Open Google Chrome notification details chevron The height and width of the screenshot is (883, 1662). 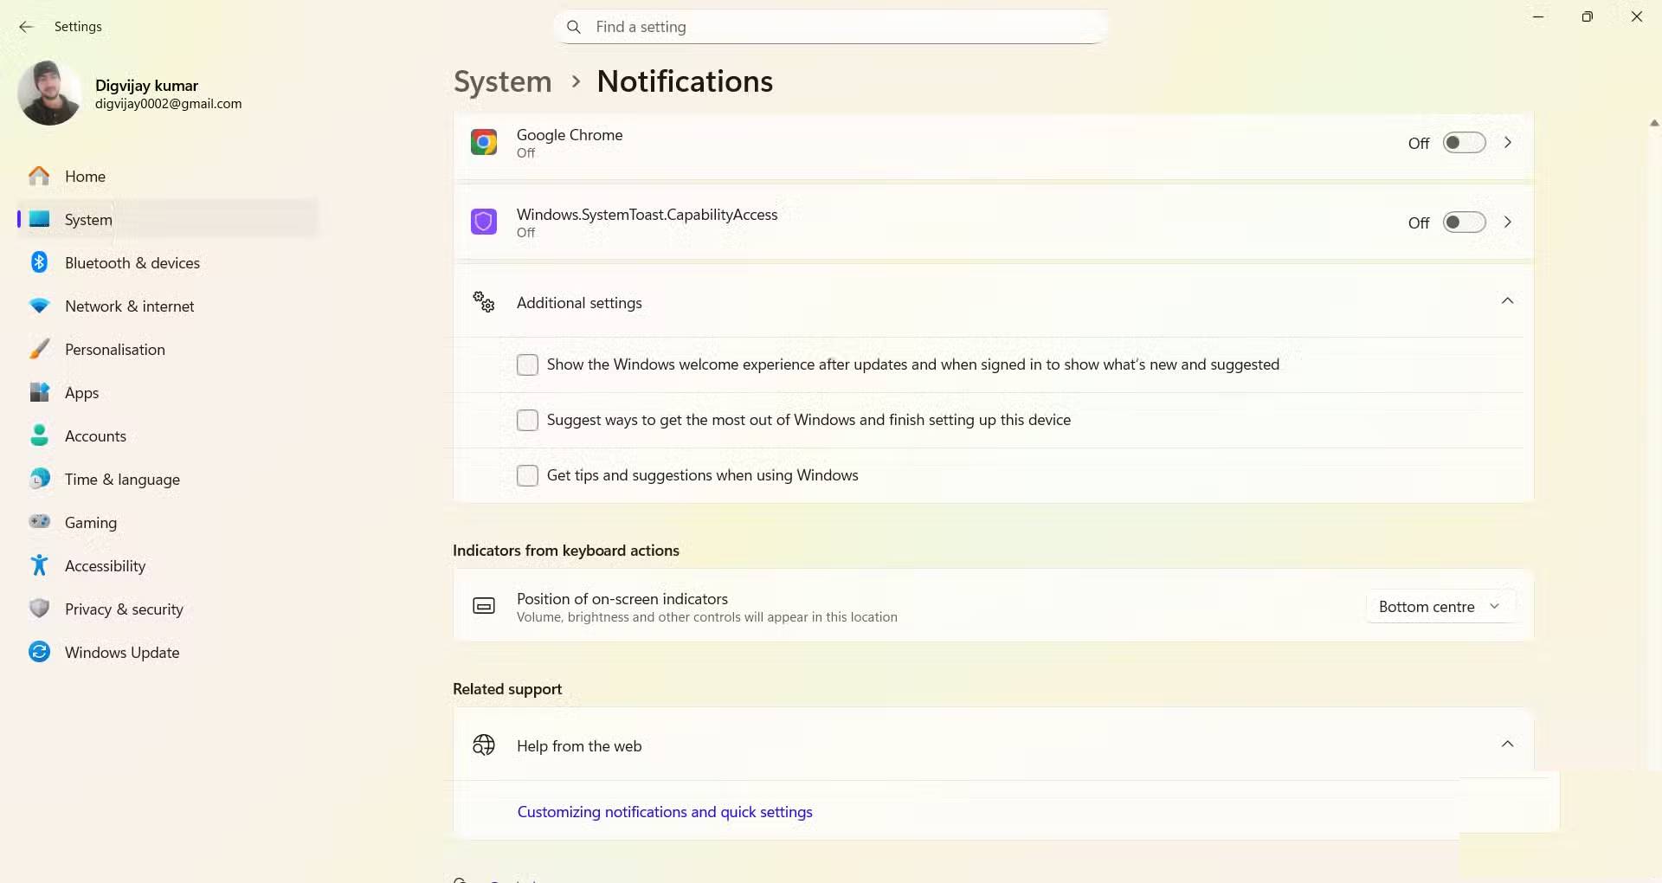point(1508,143)
